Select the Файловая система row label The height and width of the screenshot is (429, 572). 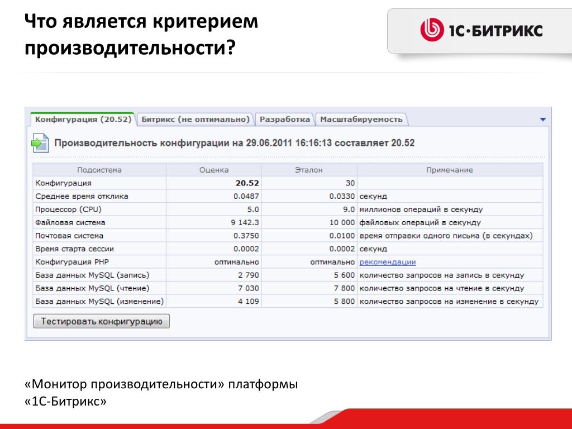pyautogui.click(x=70, y=222)
